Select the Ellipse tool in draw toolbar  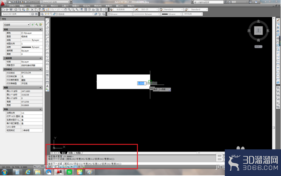point(47,53)
